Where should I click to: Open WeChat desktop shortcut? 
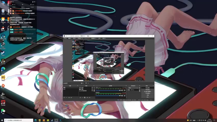pos(3,111)
